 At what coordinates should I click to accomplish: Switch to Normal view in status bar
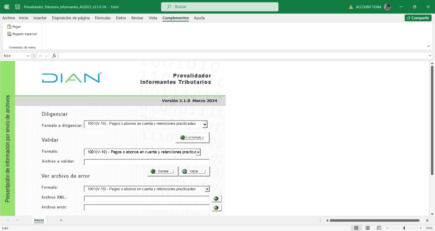click(356, 228)
